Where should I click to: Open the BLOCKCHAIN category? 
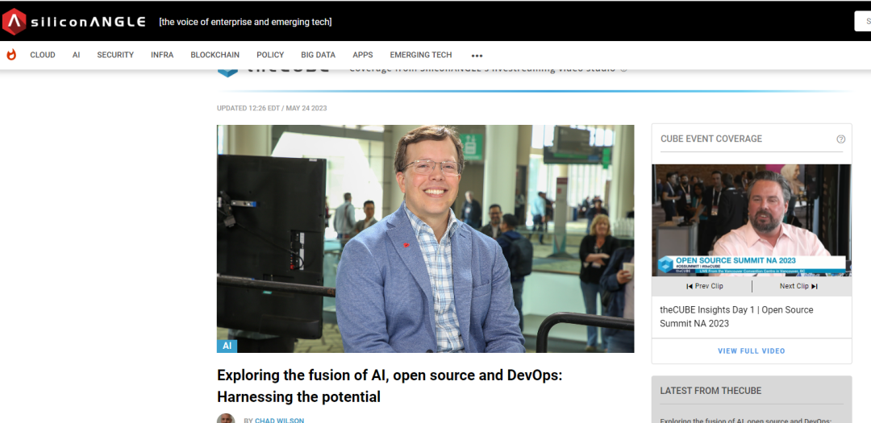pyautogui.click(x=215, y=55)
